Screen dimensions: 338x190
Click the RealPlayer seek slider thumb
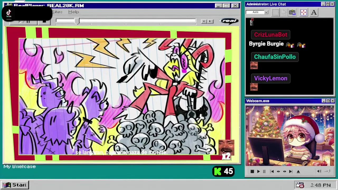click(77, 21)
